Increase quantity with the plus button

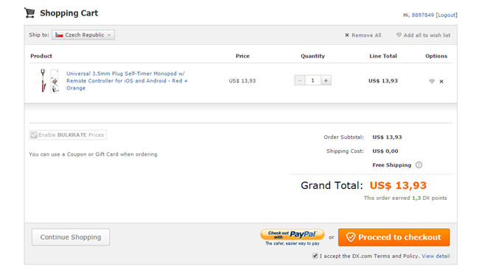pos(326,80)
